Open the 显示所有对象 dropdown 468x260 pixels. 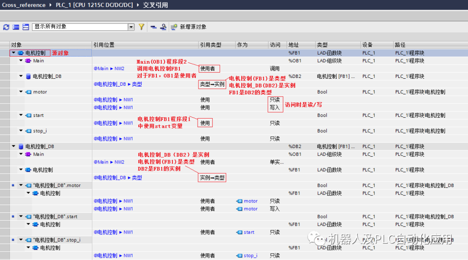pos(131,27)
